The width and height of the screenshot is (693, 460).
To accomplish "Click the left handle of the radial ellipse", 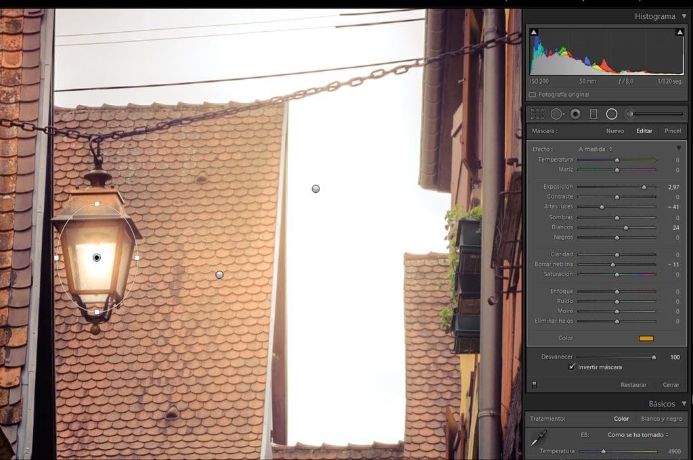I will pos(57,258).
